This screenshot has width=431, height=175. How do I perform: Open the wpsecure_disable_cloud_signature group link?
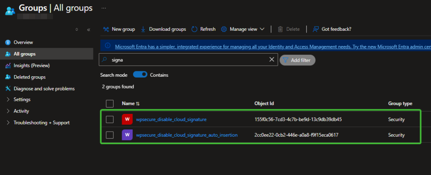[171, 119]
